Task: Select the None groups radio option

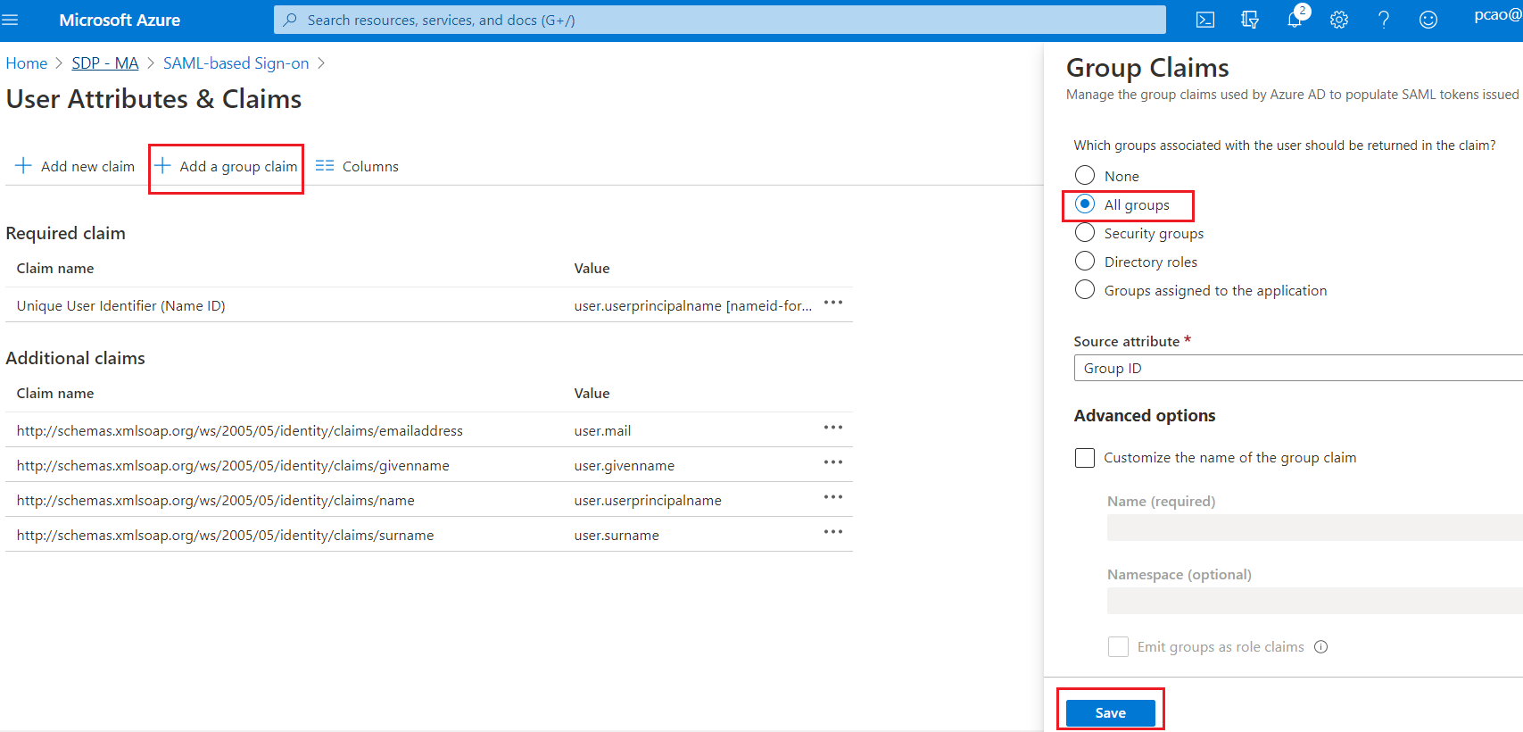Action: coord(1085,176)
